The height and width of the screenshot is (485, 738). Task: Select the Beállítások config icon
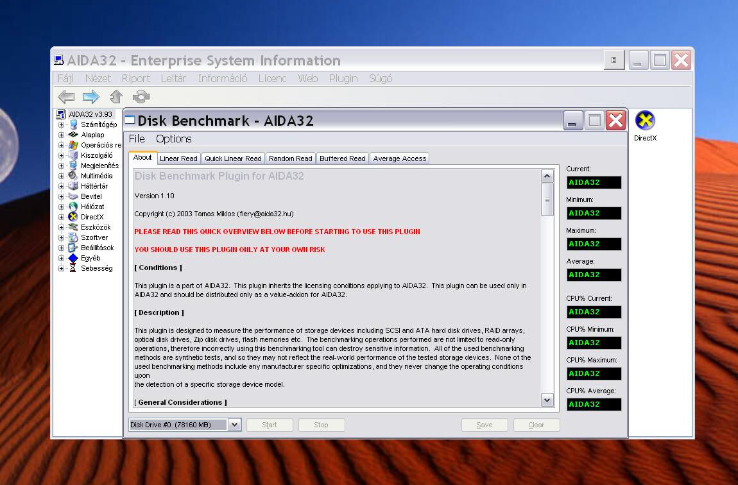point(73,248)
